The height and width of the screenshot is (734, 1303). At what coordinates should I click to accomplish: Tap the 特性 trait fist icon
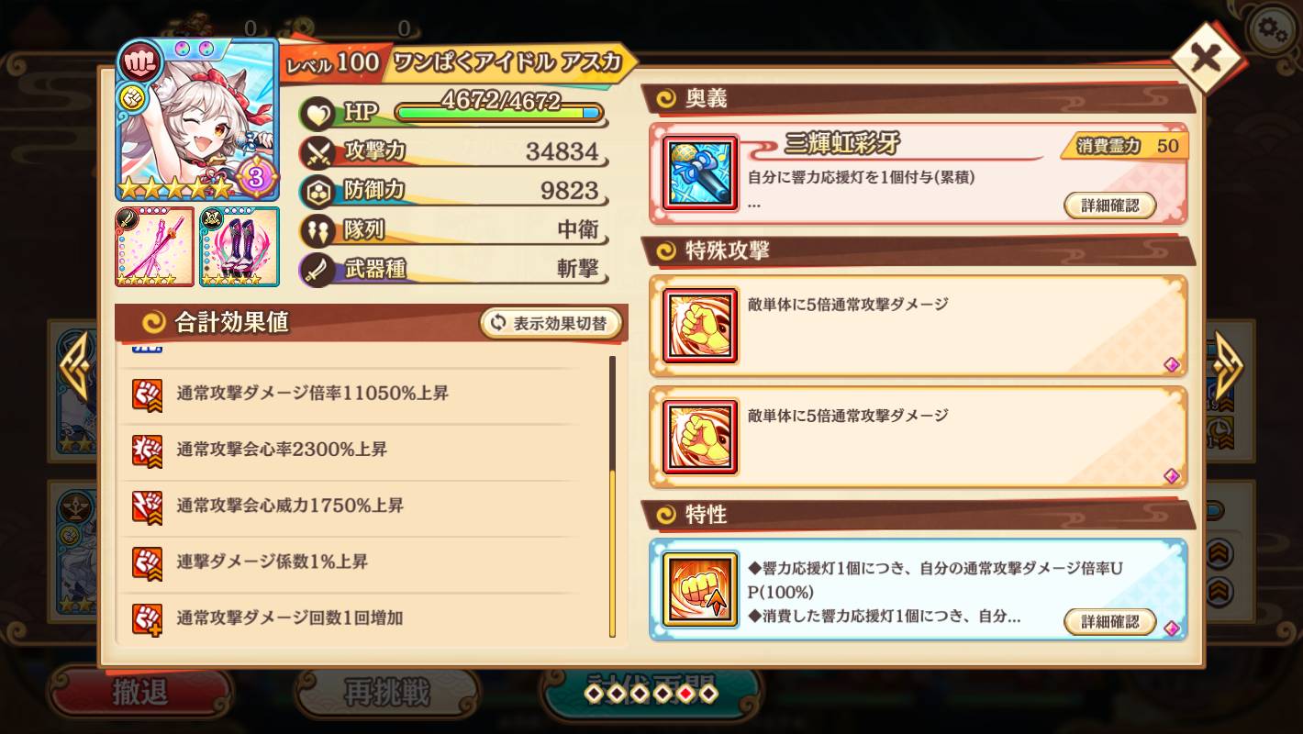tap(700, 589)
